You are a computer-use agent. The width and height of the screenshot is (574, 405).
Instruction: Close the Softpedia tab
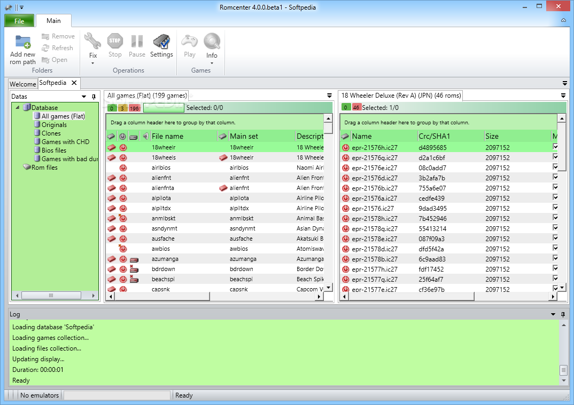pyautogui.click(x=74, y=83)
